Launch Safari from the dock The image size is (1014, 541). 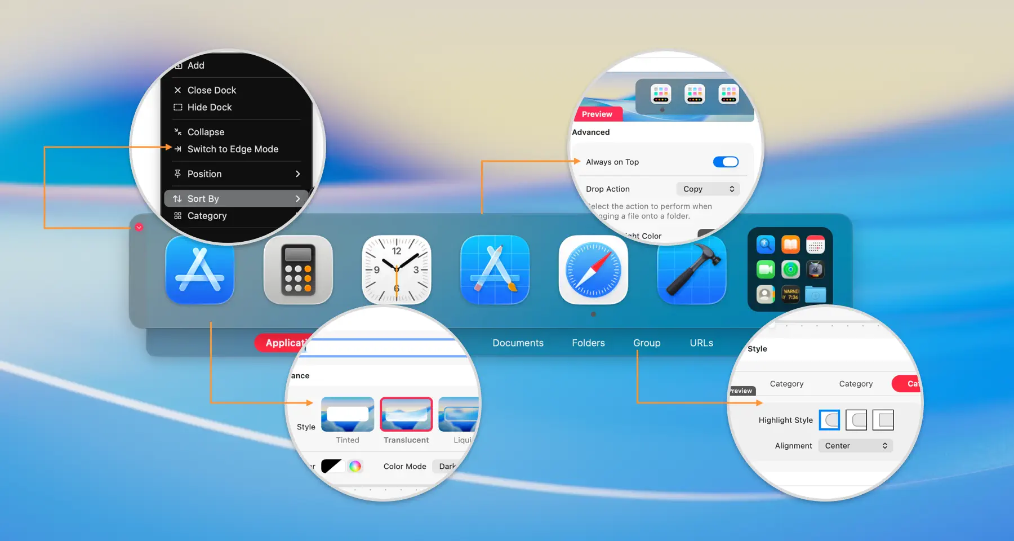point(593,270)
